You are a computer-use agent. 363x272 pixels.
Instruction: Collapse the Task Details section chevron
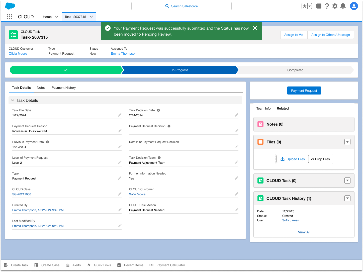pyautogui.click(x=13, y=100)
